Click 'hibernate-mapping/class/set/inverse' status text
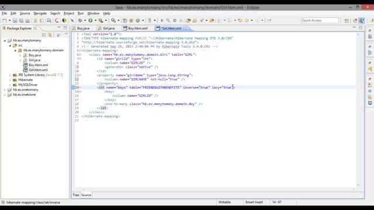The width and height of the screenshot is (374, 210). tap(33, 202)
